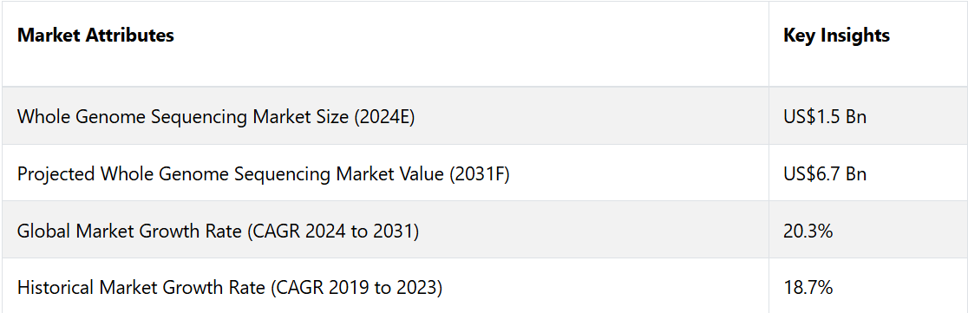968x313 pixels.
Task: Select the US$6.7 Bn value cell
Action: 825,174
